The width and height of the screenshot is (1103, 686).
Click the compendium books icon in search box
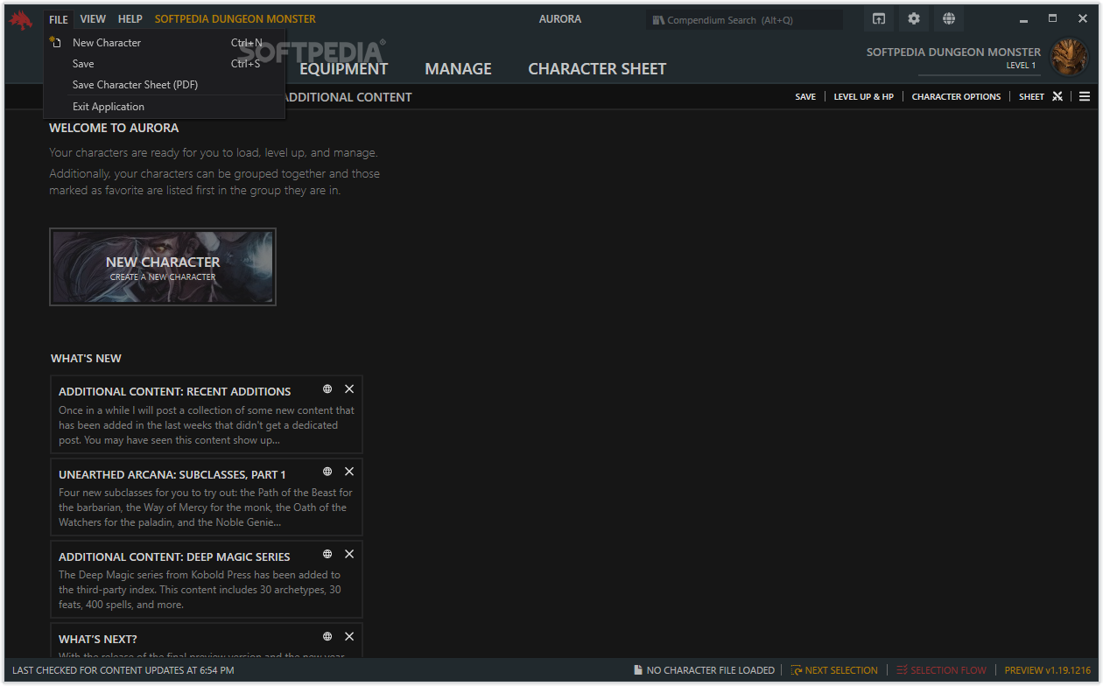coord(658,20)
